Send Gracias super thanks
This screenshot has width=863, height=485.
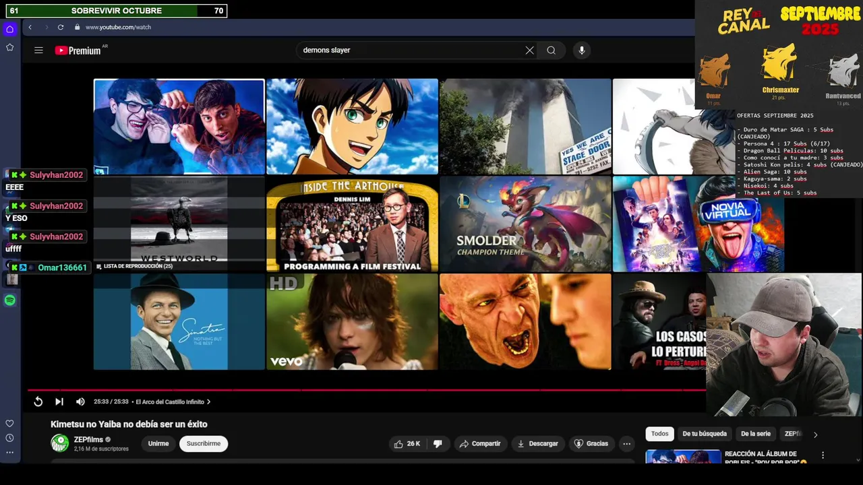pos(591,443)
